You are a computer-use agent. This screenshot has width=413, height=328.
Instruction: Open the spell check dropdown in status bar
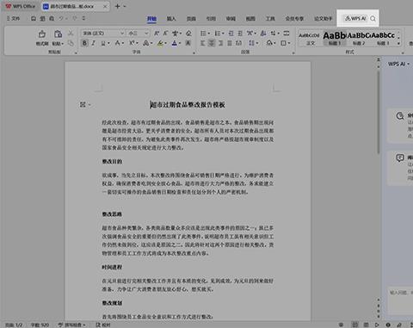click(84, 325)
